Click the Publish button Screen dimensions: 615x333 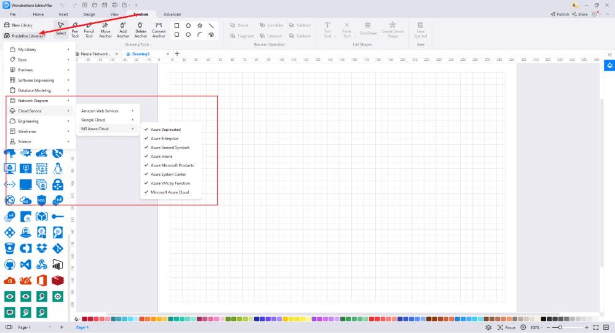[x=560, y=14]
